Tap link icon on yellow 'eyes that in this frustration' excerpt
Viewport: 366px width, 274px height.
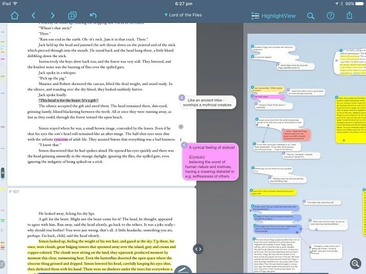251,190
